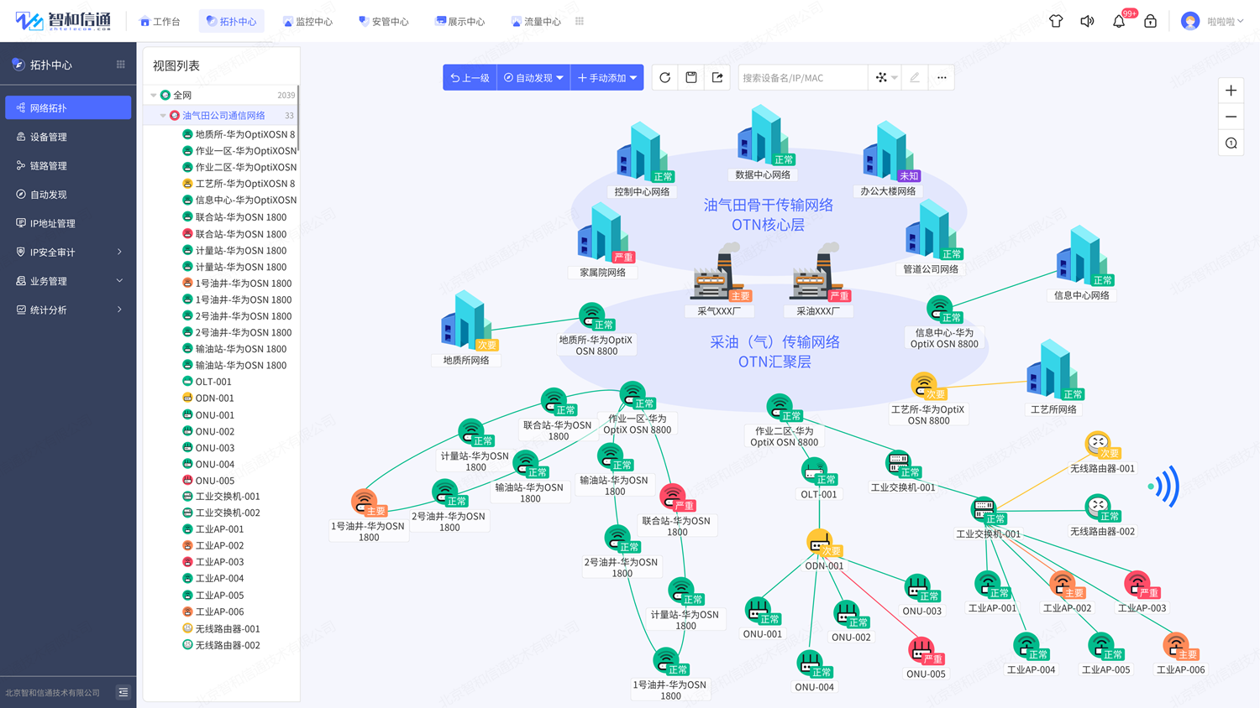
Task: Collapse the 油气田公司通信网络 tree node
Action: [x=163, y=116]
